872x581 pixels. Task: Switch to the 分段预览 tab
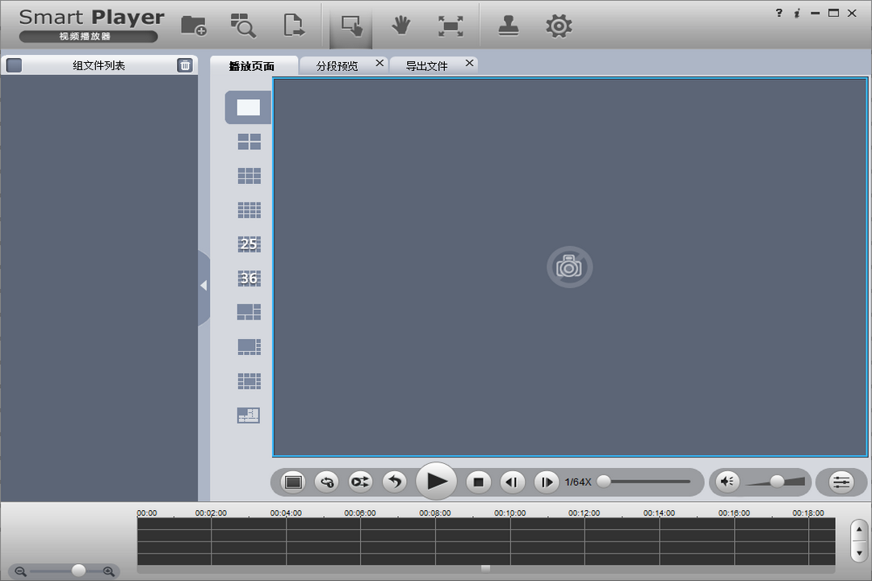pos(337,66)
